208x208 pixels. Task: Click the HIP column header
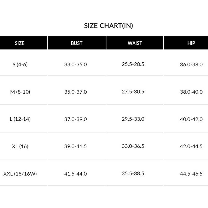pyautogui.click(x=191, y=43)
